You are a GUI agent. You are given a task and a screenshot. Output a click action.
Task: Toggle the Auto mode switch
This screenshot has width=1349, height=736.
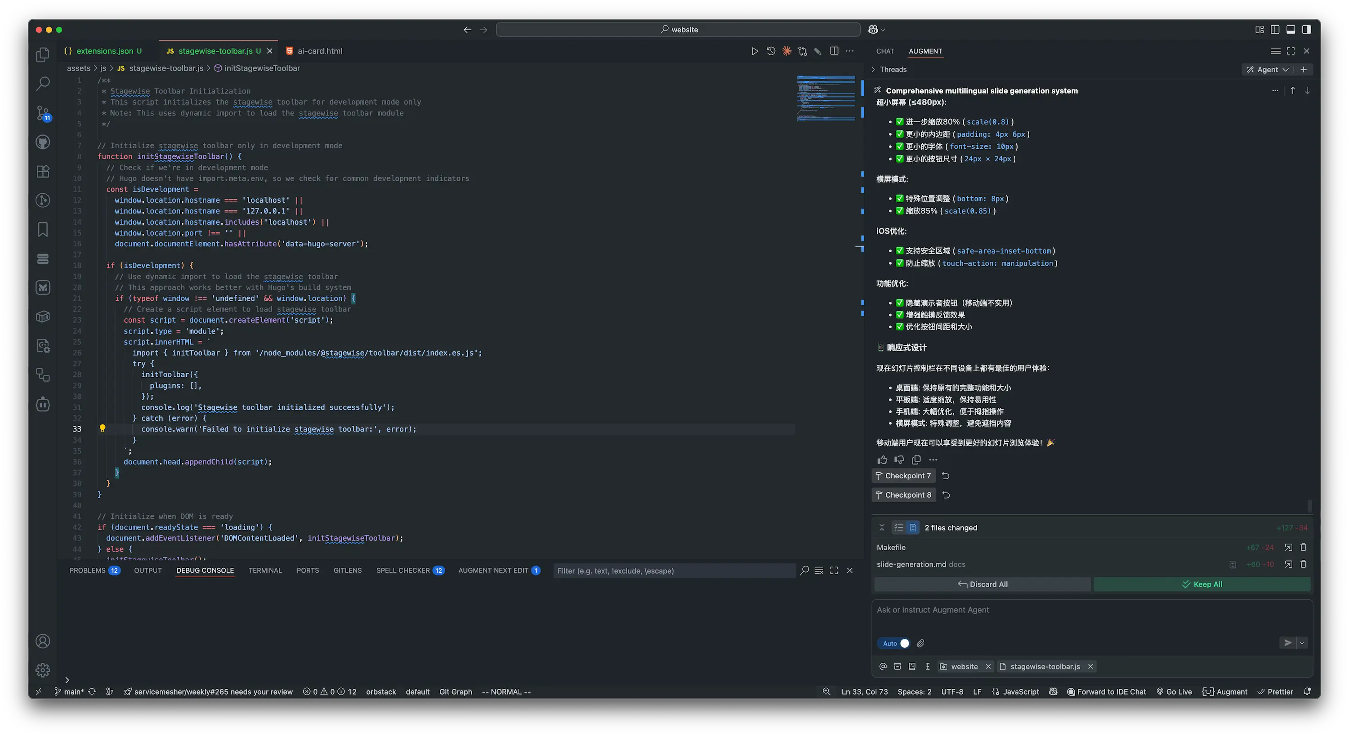coord(893,643)
